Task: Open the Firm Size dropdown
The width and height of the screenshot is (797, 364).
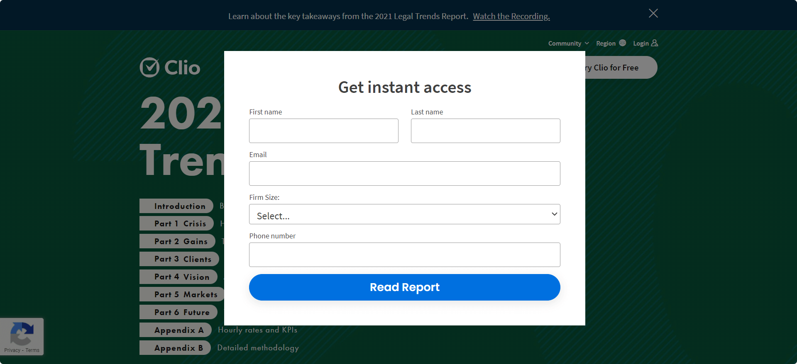Action: [404, 214]
